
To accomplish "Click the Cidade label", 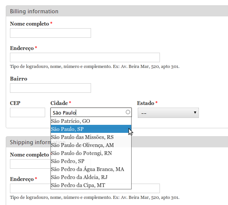I will (59, 103).
